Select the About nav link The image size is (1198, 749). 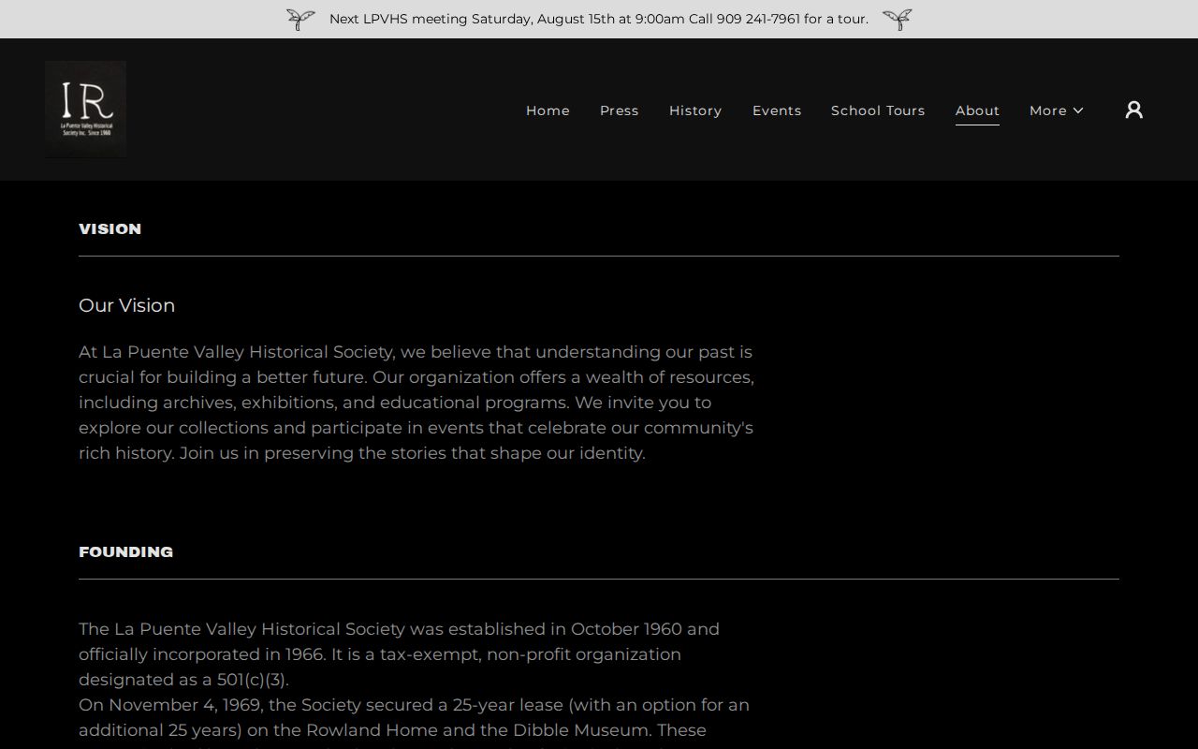(x=977, y=110)
